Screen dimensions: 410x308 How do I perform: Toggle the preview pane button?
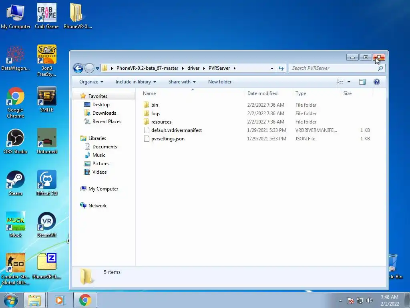[362, 82]
